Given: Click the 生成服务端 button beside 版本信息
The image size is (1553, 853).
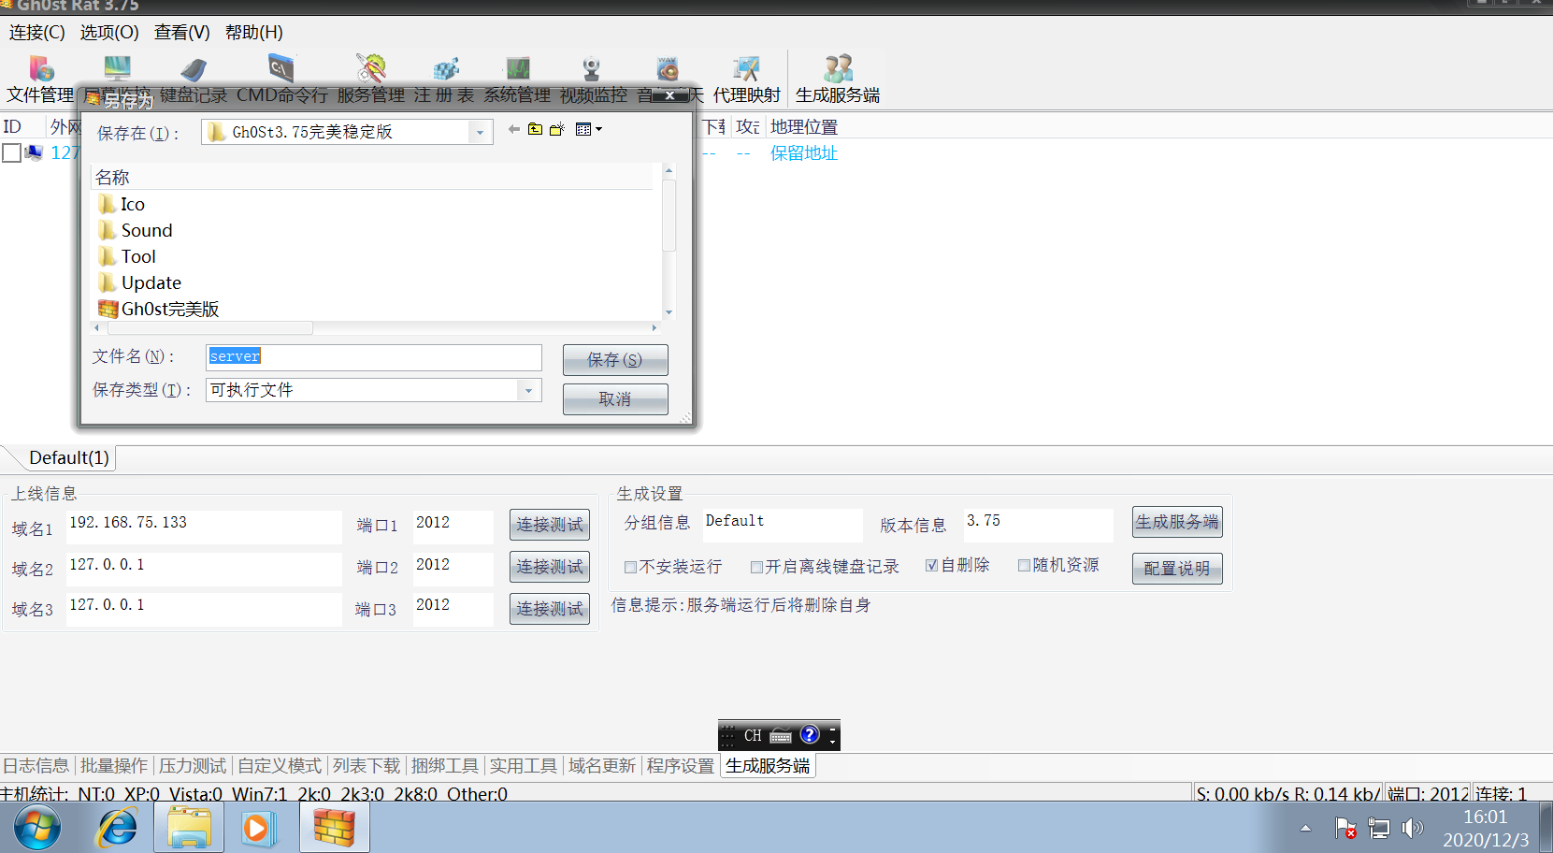Looking at the screenshot, I should tap(1177, 522).
